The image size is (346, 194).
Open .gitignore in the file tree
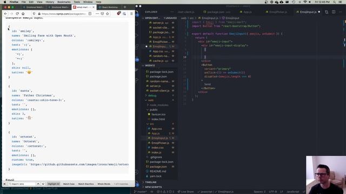(x=156, y=157)
